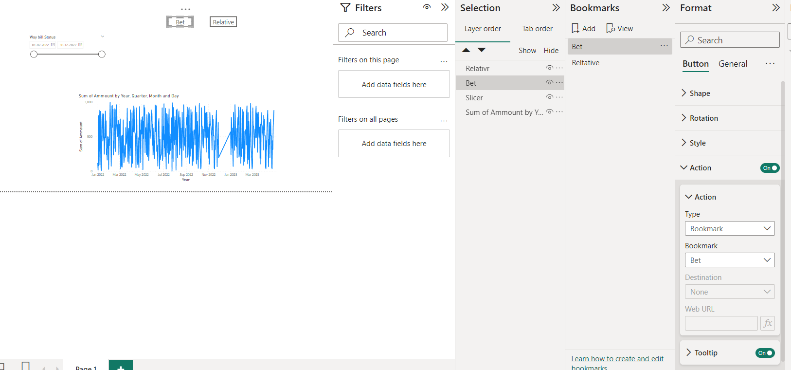Collapse the Selection pane chevron
This screenshot has width=791, height=370.
click(556, 8)
